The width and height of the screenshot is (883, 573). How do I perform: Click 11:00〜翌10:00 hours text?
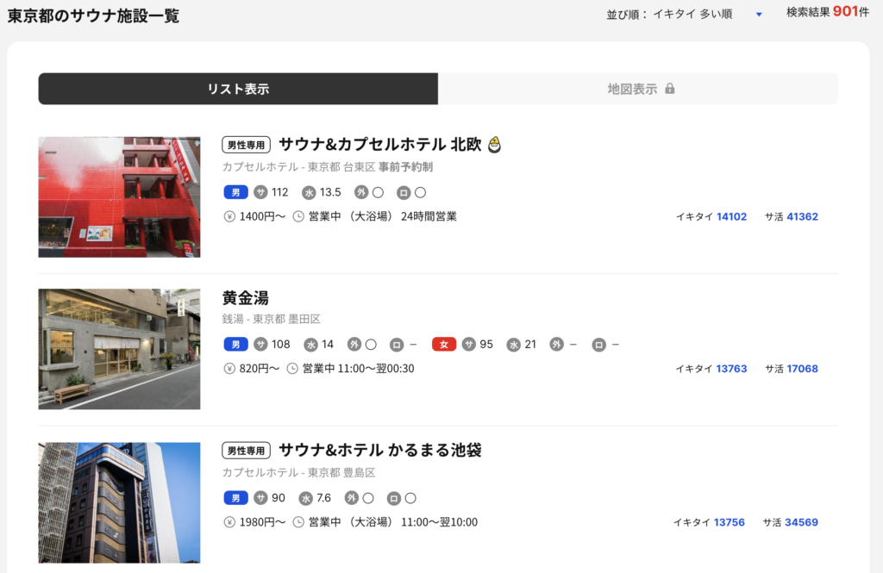(x=439, y=522)
